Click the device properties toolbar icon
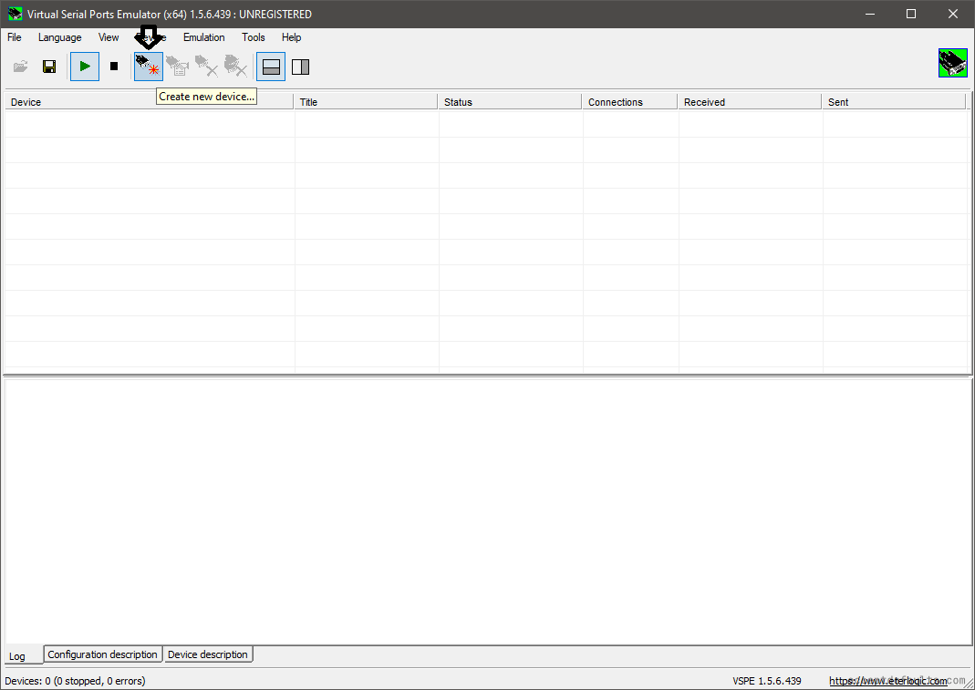Image resolution: width=975 pixels, height=690 pixels. point(177,67)
